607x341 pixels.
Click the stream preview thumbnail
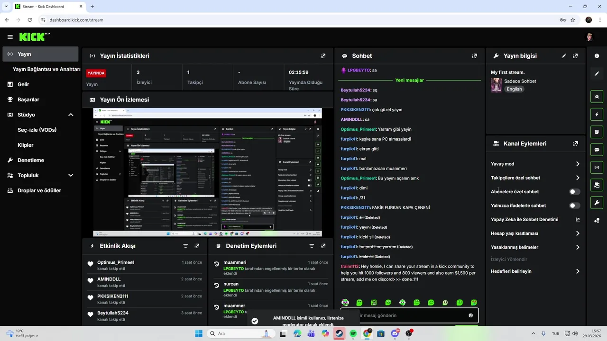point(207,172)
